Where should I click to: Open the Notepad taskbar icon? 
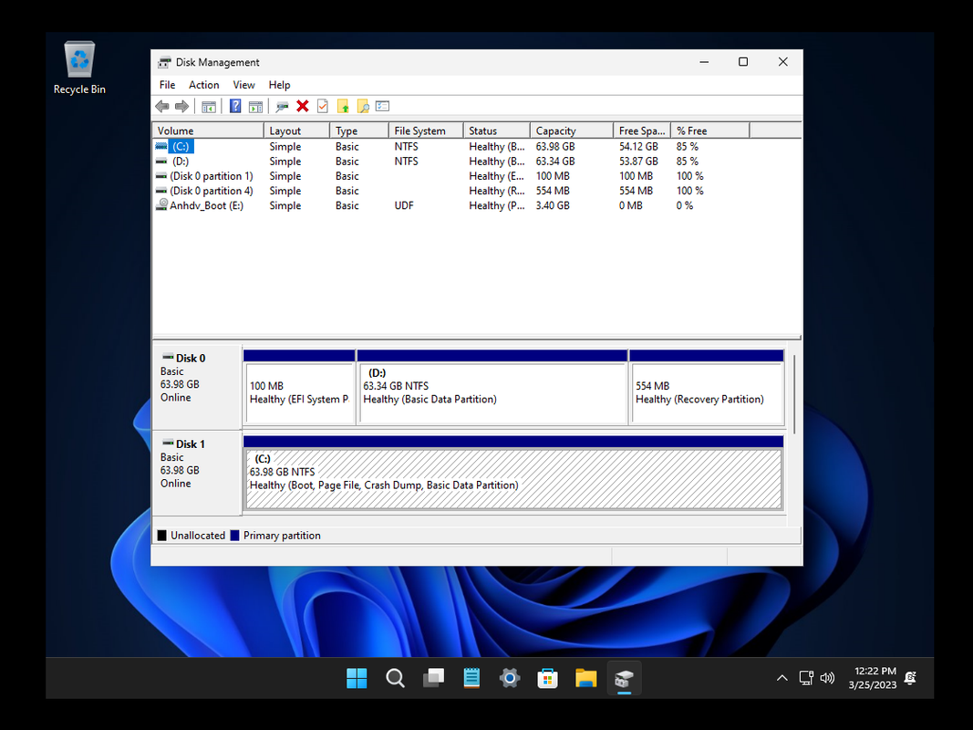pos(471,679)
